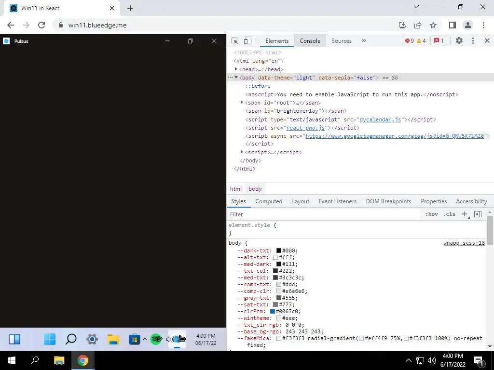Screen dimensions: 494x370
Task: Open DevTools settings gear
Action: pyautogui.click(x=459, y=40)
